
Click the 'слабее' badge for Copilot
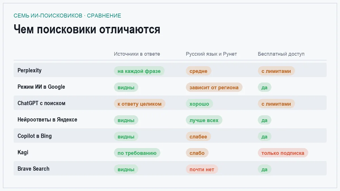pos(198,136)
